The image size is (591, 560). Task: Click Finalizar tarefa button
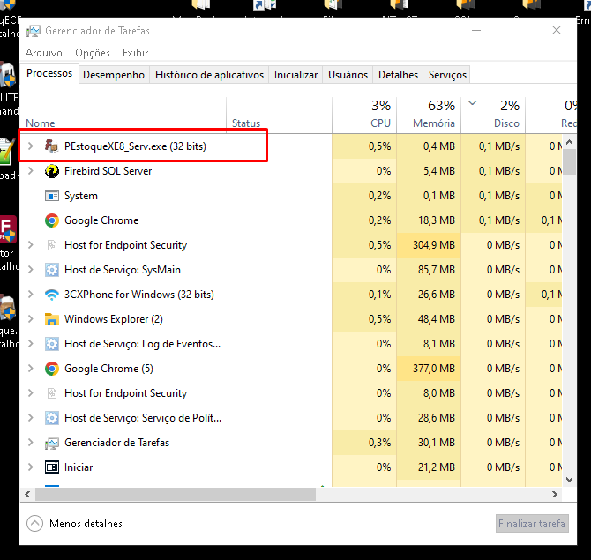(x=531, y=524)
